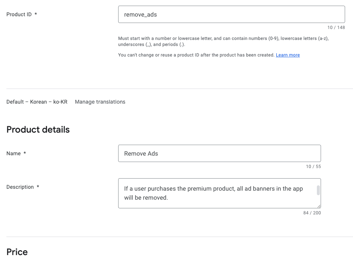The width and height of the screenshot is (353, 266).
Task: Click the Description box resize handle
Action: click(x=319, y=206)
